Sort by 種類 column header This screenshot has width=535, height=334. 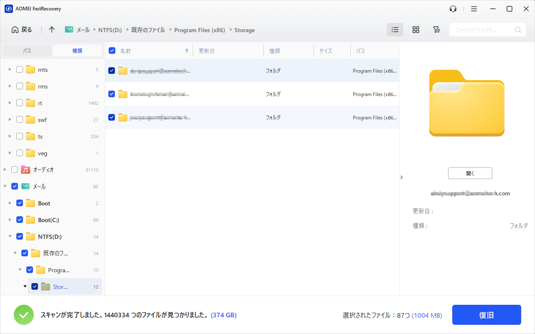tap(275, 51)
